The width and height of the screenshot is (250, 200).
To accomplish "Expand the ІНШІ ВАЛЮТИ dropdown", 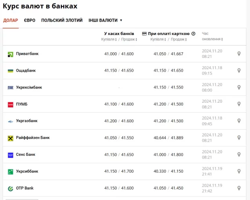I will point(105,20).
